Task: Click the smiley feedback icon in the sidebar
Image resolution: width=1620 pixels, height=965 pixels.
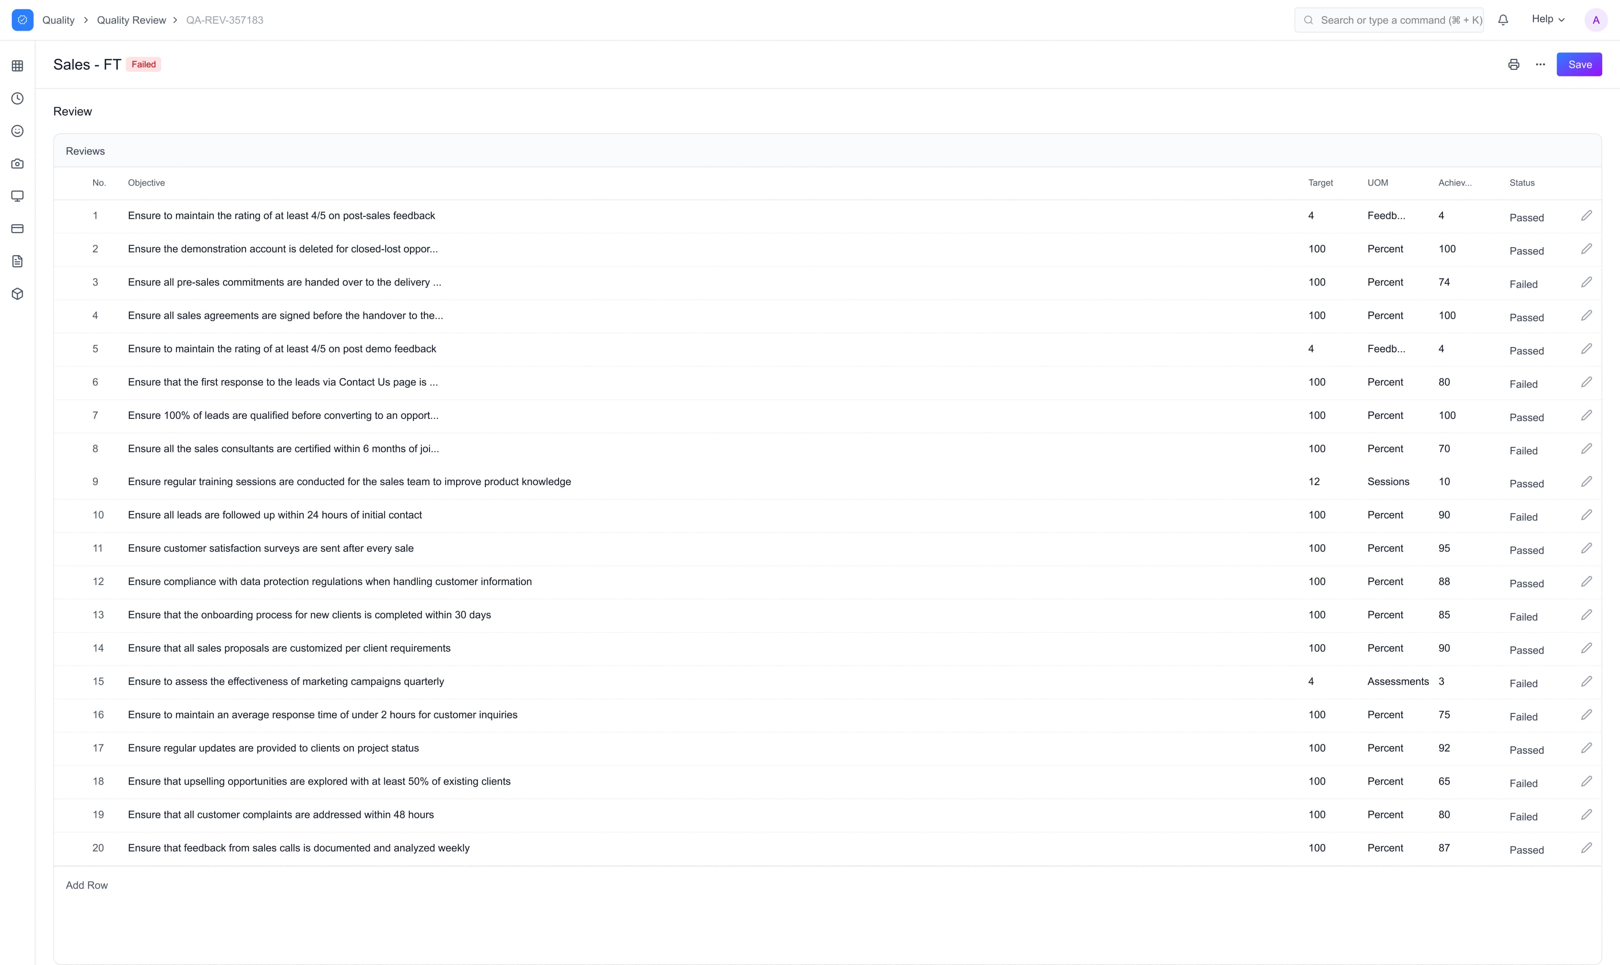Action: tap(18, 131)
